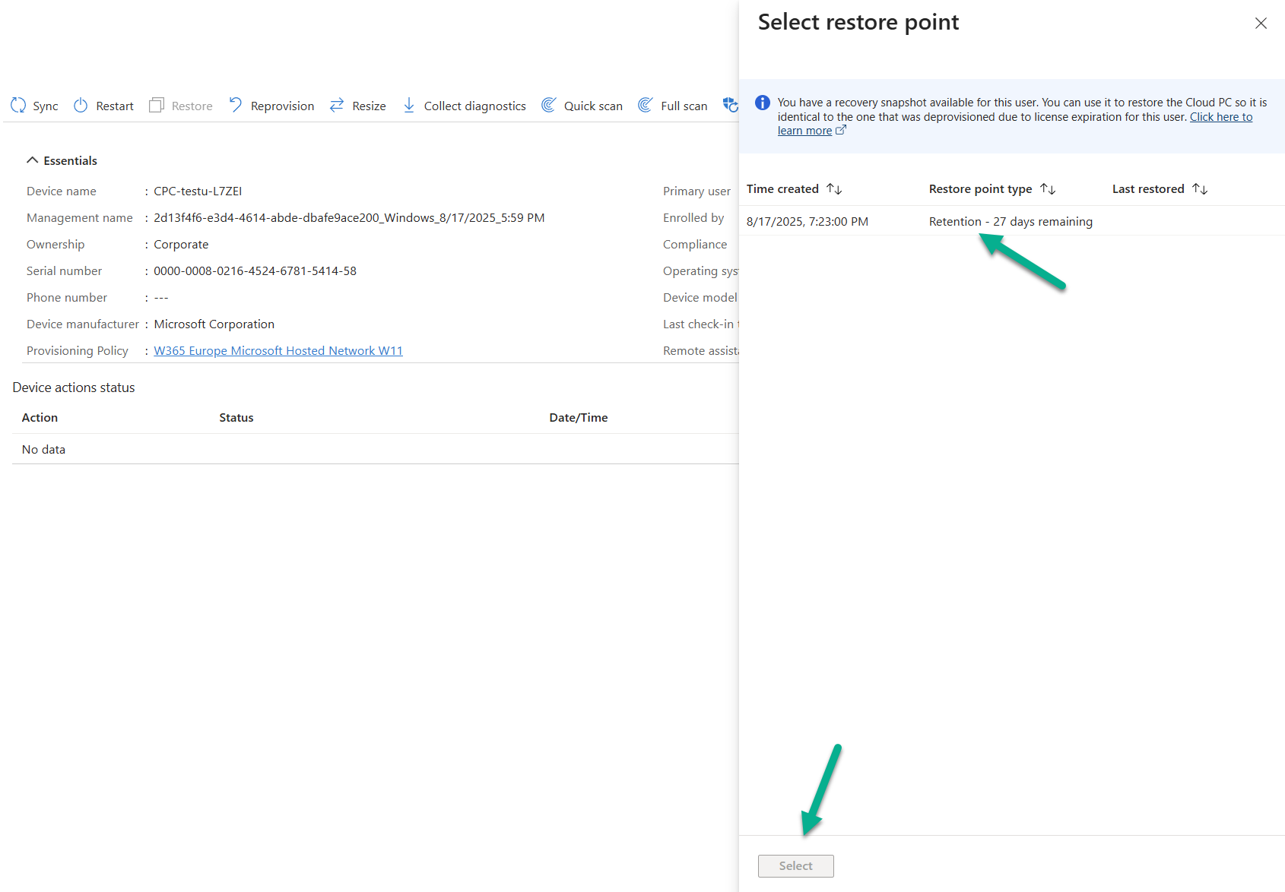Sort by Restore point type column
Screen dimensions: 1285x892
[x=1048, y=189]
